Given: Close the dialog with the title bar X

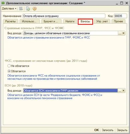Looking at the screenshot, I should pos(127,3).
